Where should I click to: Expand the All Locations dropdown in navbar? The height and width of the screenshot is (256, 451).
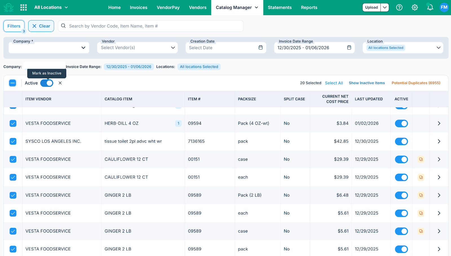point(51,8)
